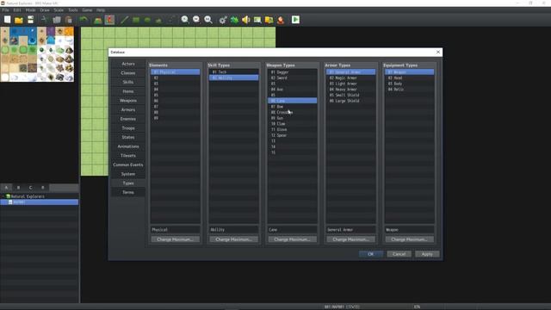
Task: Open the Common Events database tab
Action: tap(128, 164)
